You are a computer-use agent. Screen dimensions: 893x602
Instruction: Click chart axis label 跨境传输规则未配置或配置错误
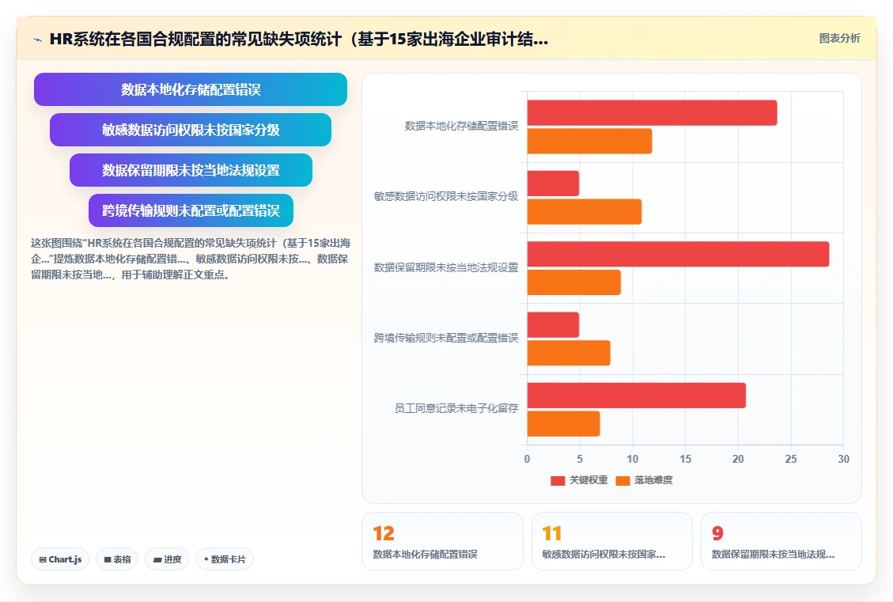(446, 338)
